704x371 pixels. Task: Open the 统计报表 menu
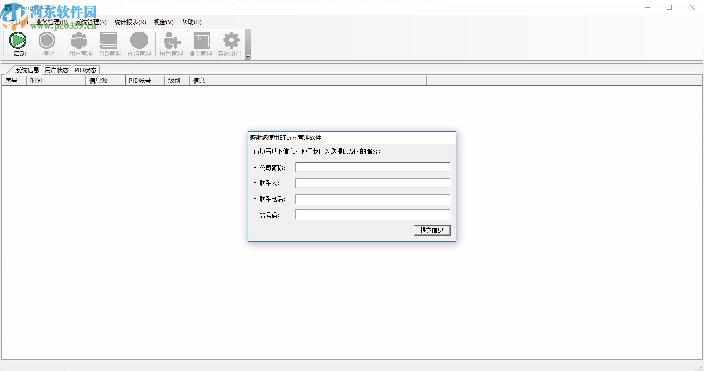pyautogui.click(x=129, y=22)
